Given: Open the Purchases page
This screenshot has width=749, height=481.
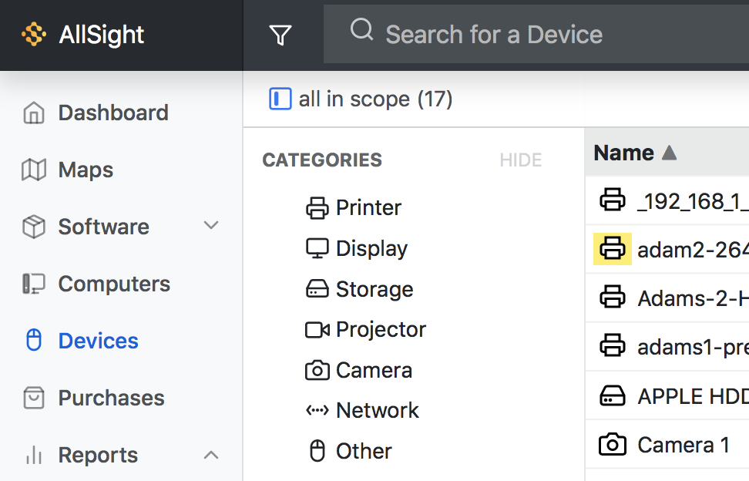Looking at the screenshot, I should point(110,398).
